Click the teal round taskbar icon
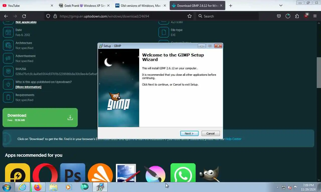321x192 pixels. pos(84,187)
